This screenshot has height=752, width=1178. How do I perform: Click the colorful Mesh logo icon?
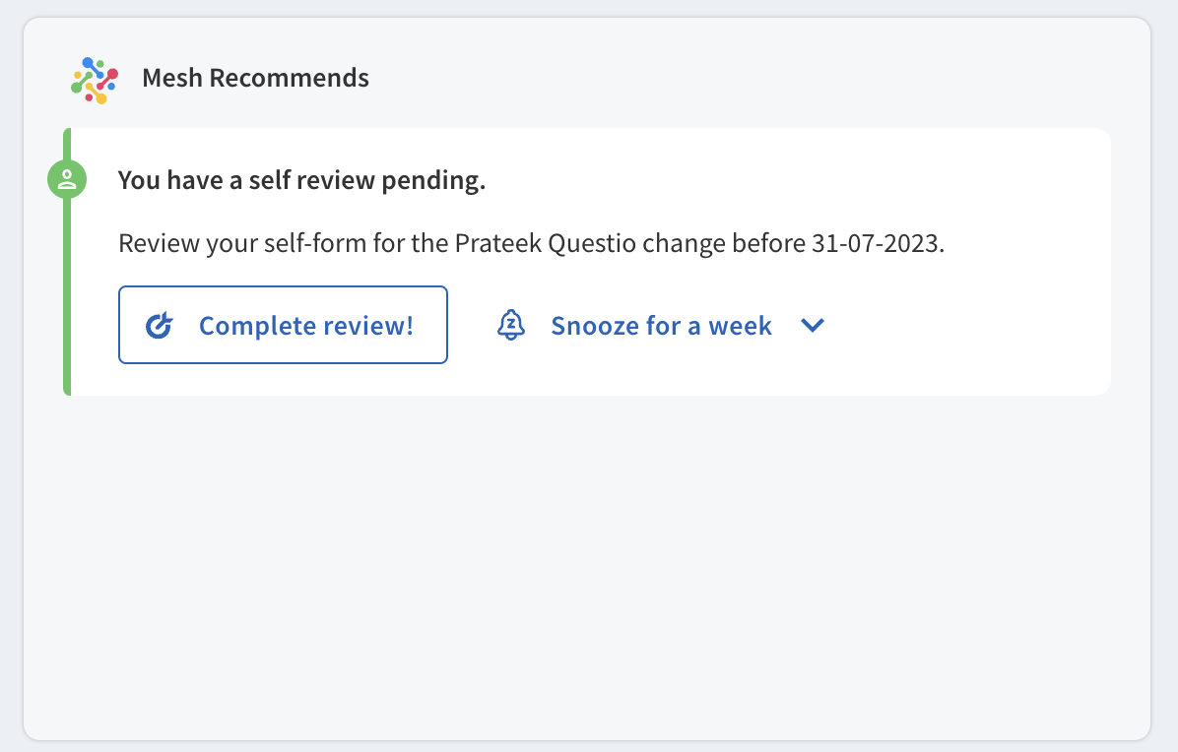coord(95,80)
